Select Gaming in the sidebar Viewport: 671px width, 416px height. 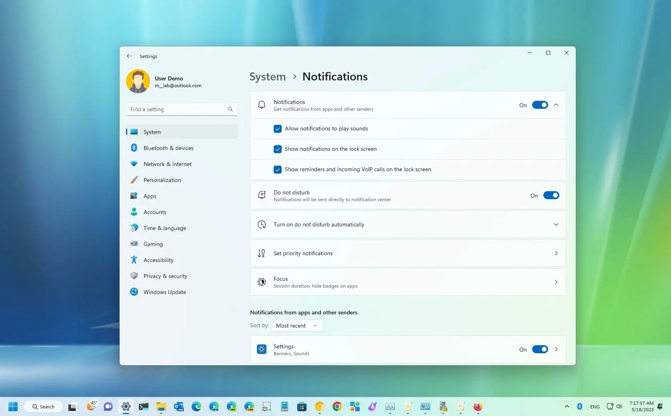[x=153, y=244]
